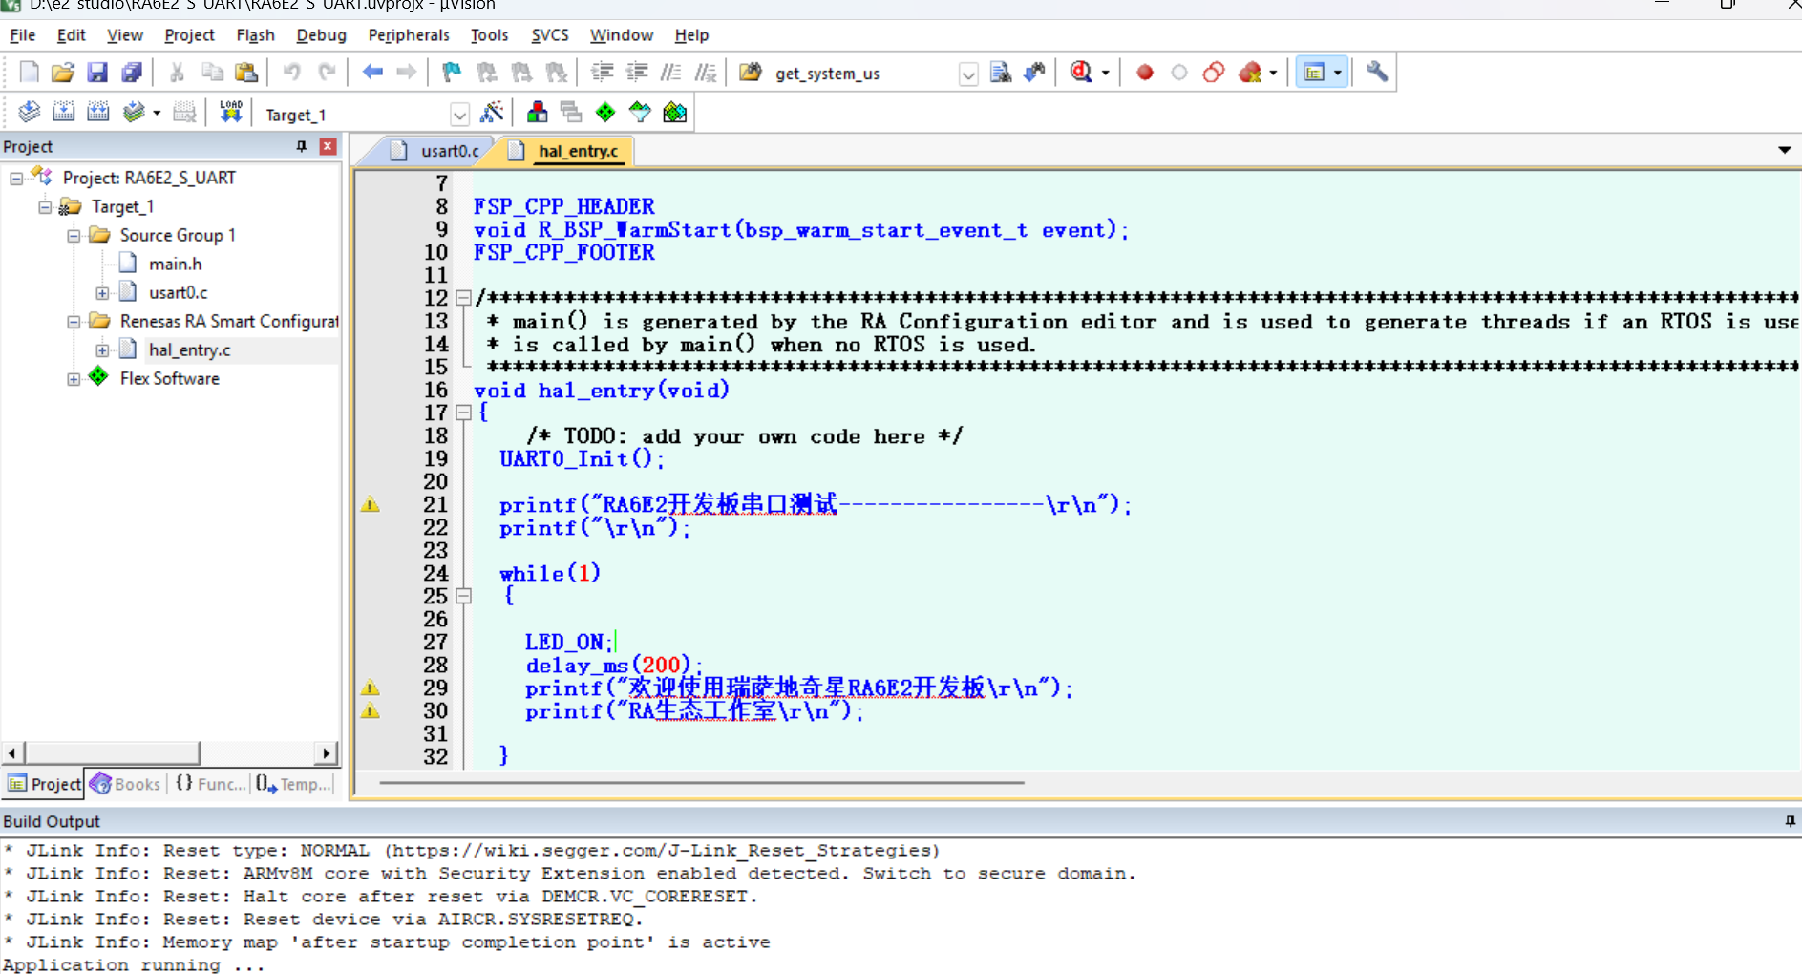
Task: Close the Project panel with the red X
Action: click(x=328, y=146)
